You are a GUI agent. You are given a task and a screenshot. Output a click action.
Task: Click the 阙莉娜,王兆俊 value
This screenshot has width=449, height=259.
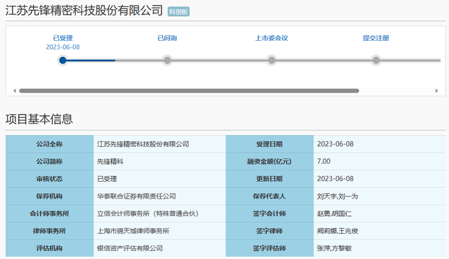[x=337, y=231]
